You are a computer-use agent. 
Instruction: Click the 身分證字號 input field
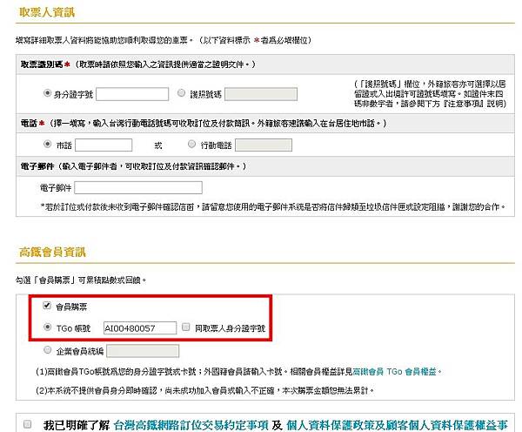(132, 94)
